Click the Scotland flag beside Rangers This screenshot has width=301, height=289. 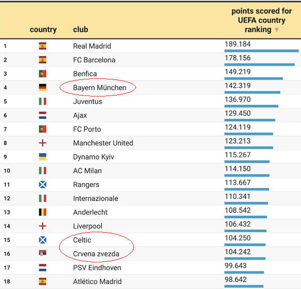tap(43, 184)
